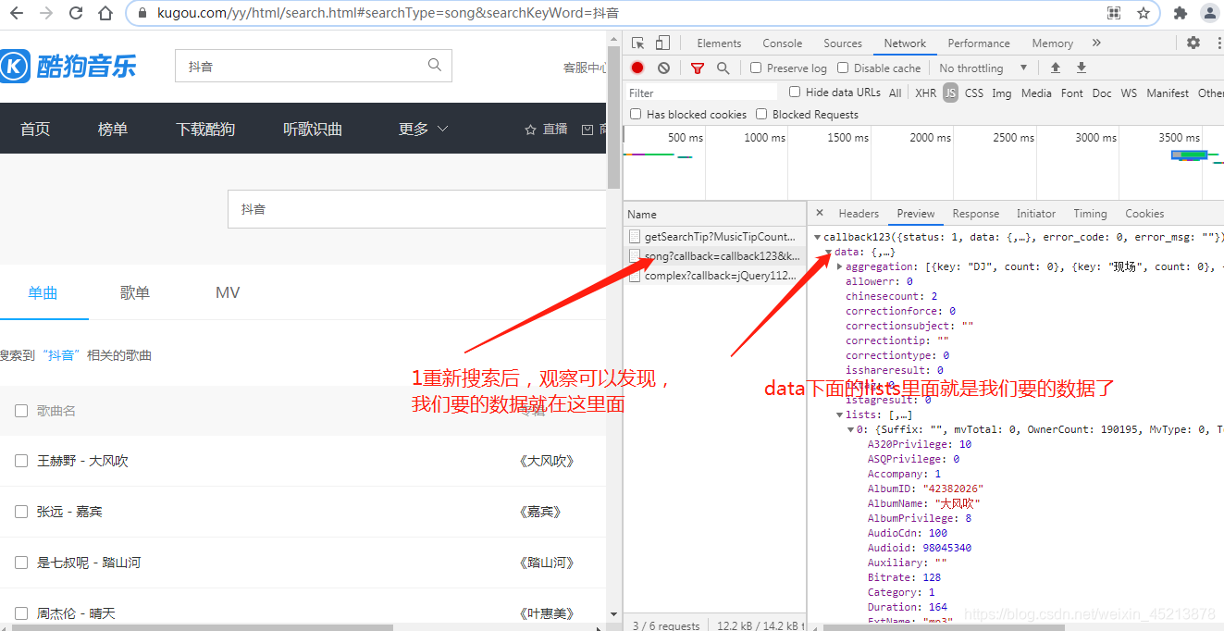Check Hide data URLs option
The height and width of the screenshot is (631, 1224).
click(795, 92)
